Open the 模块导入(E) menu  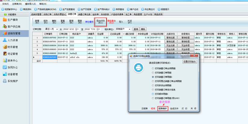(x=30, y=4)
